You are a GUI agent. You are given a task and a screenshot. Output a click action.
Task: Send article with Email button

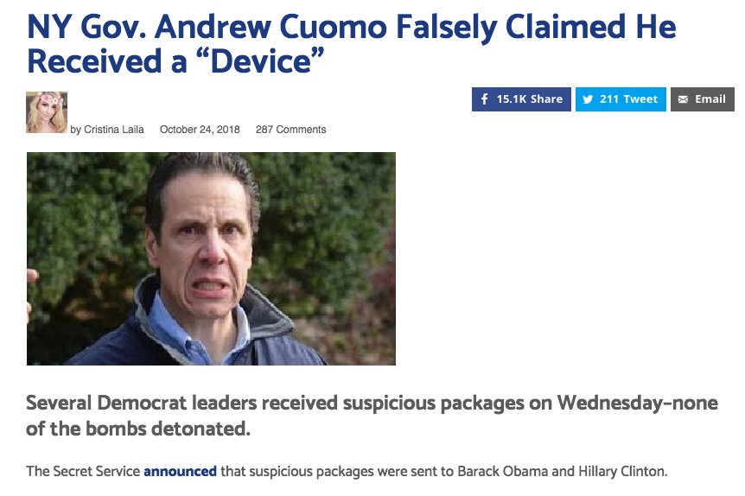703,99
